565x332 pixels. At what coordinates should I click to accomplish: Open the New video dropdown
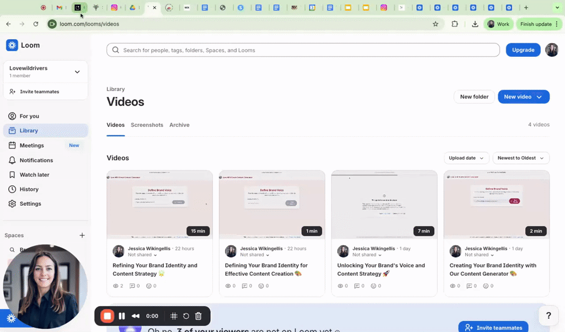[524, 97]
